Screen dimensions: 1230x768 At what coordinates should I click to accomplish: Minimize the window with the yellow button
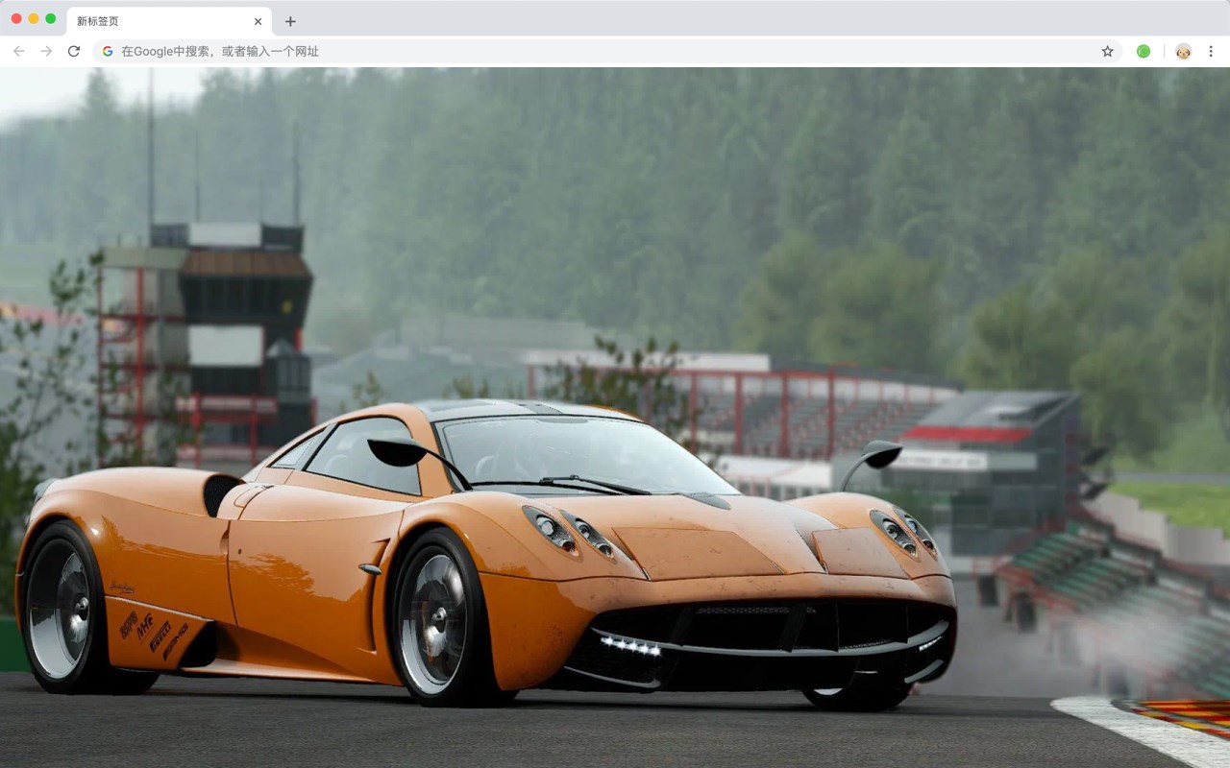34,18
